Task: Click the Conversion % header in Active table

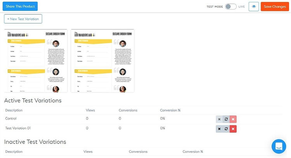Action: point(170,110)
